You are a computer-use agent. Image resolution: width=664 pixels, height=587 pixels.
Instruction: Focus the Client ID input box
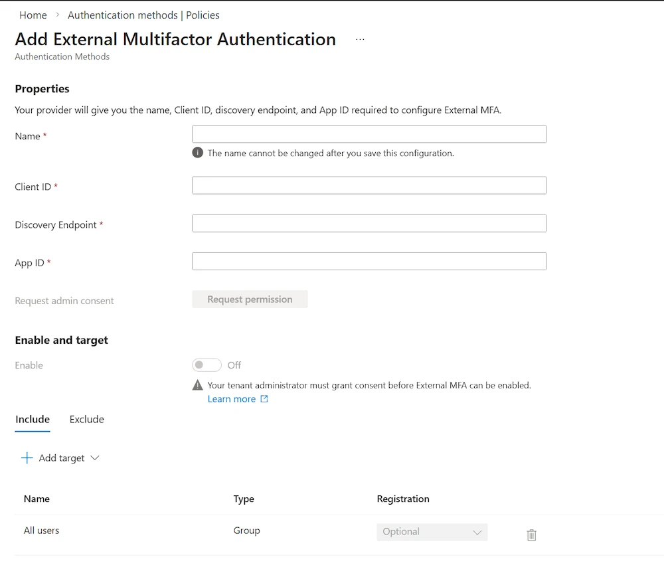click(x=369, y=185)
